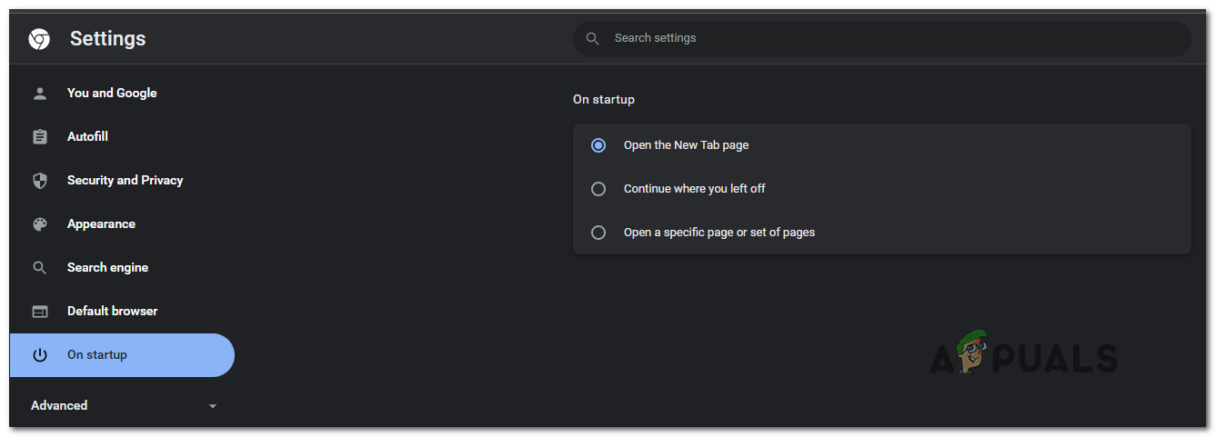Click the Autofill clipboard icon

click(40, 137)
